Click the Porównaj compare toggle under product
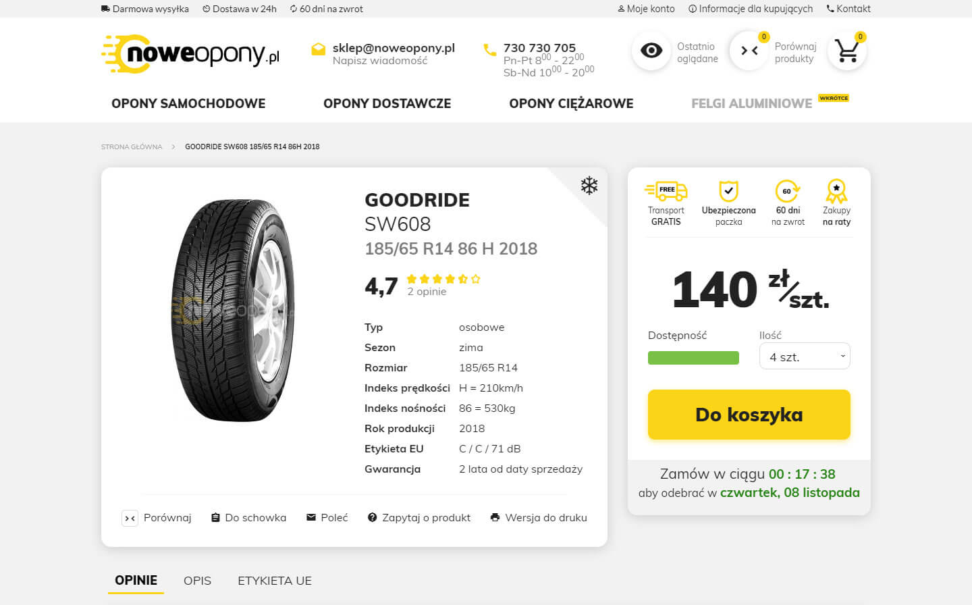 tap(157, 518)
